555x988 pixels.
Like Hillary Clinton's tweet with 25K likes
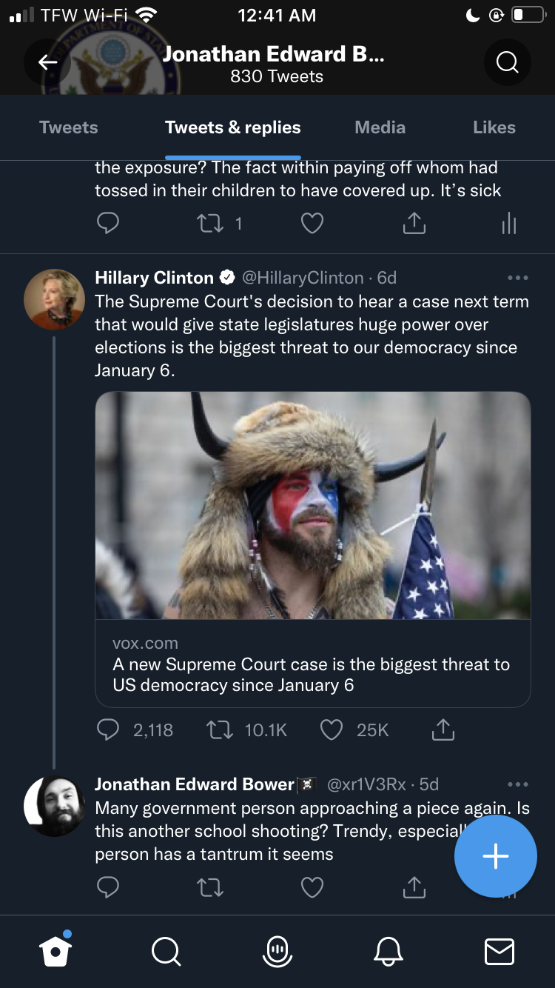point(331,730)
